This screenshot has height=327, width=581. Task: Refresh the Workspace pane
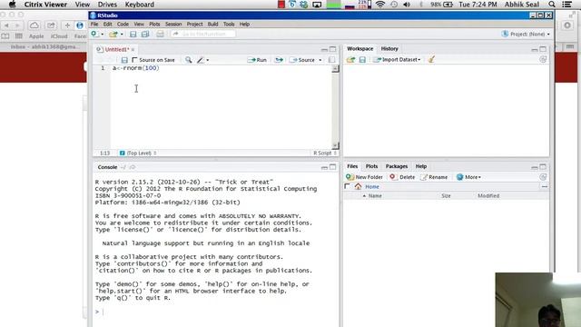tap(543, 59)
